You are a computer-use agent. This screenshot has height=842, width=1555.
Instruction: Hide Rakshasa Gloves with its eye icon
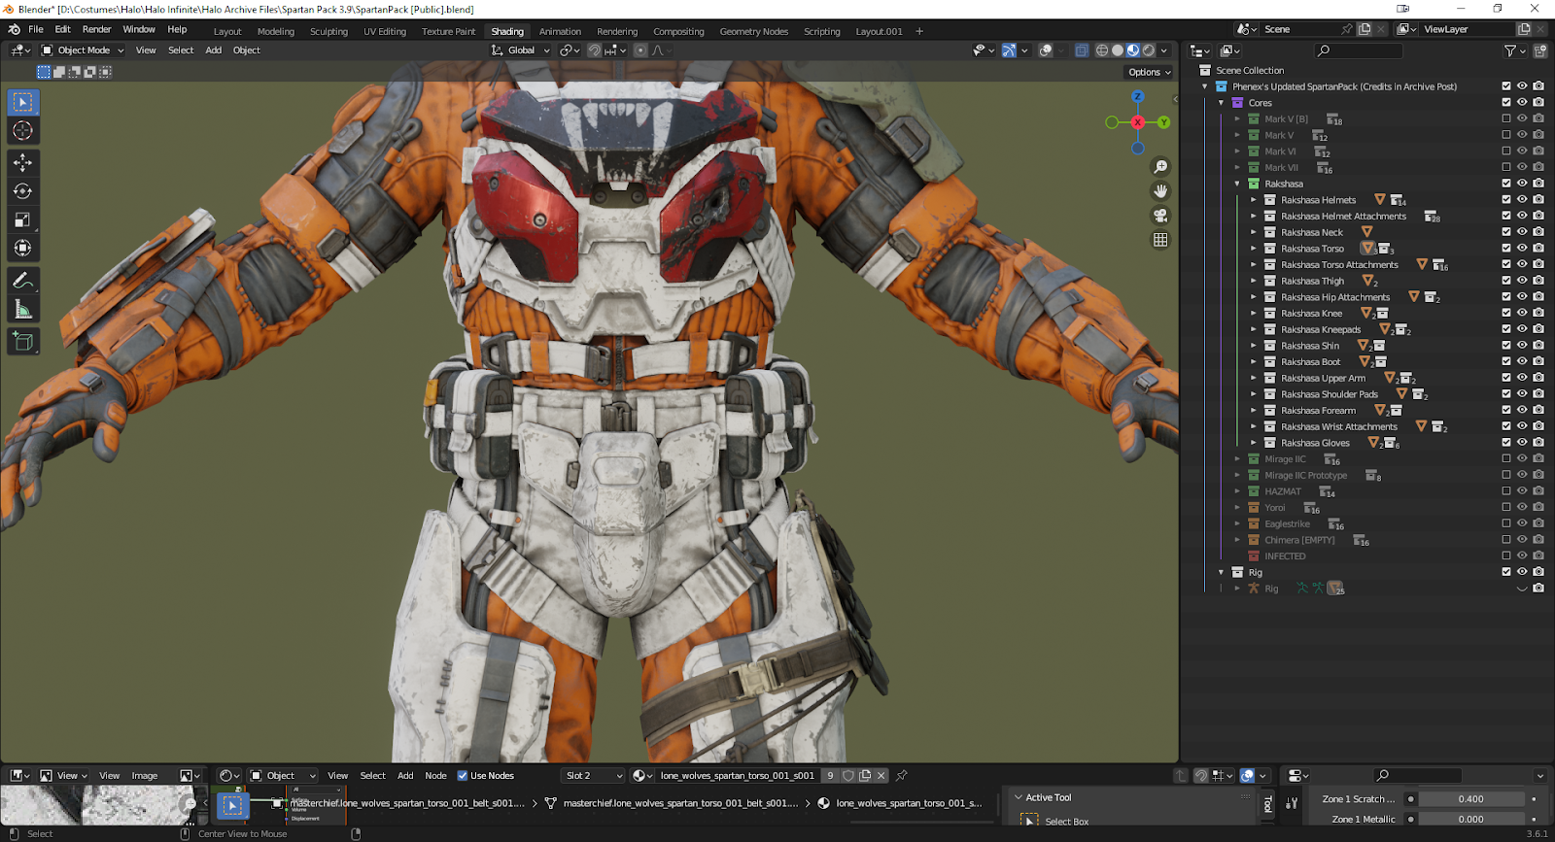click(1522, 442)
